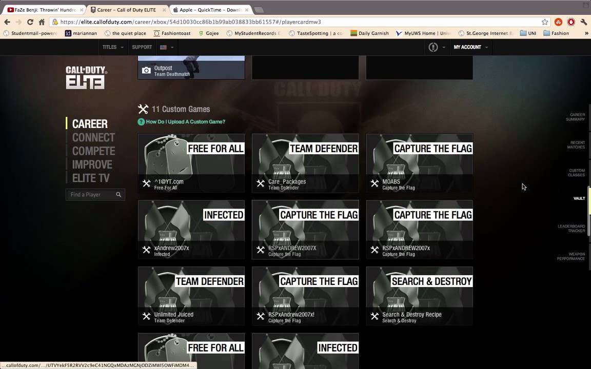Open the Unlimited Juiced Team Defender card
The width and height of the screenshot is (591, 369).
[191, 296]
